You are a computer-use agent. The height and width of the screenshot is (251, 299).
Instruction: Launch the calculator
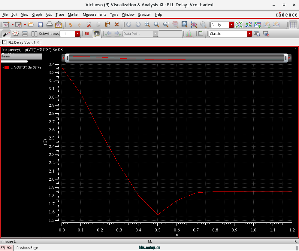[201, 34]
